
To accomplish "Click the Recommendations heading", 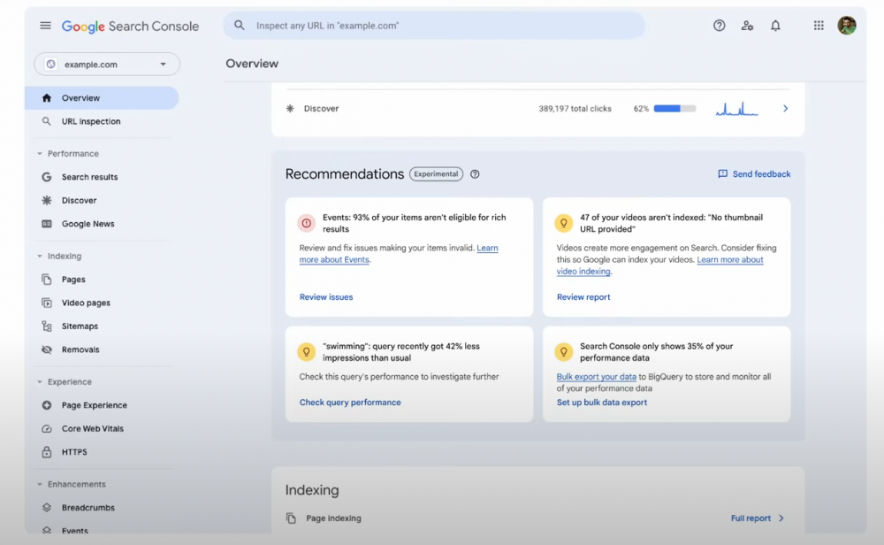I will pyautogui.click(x=345, y=174).
